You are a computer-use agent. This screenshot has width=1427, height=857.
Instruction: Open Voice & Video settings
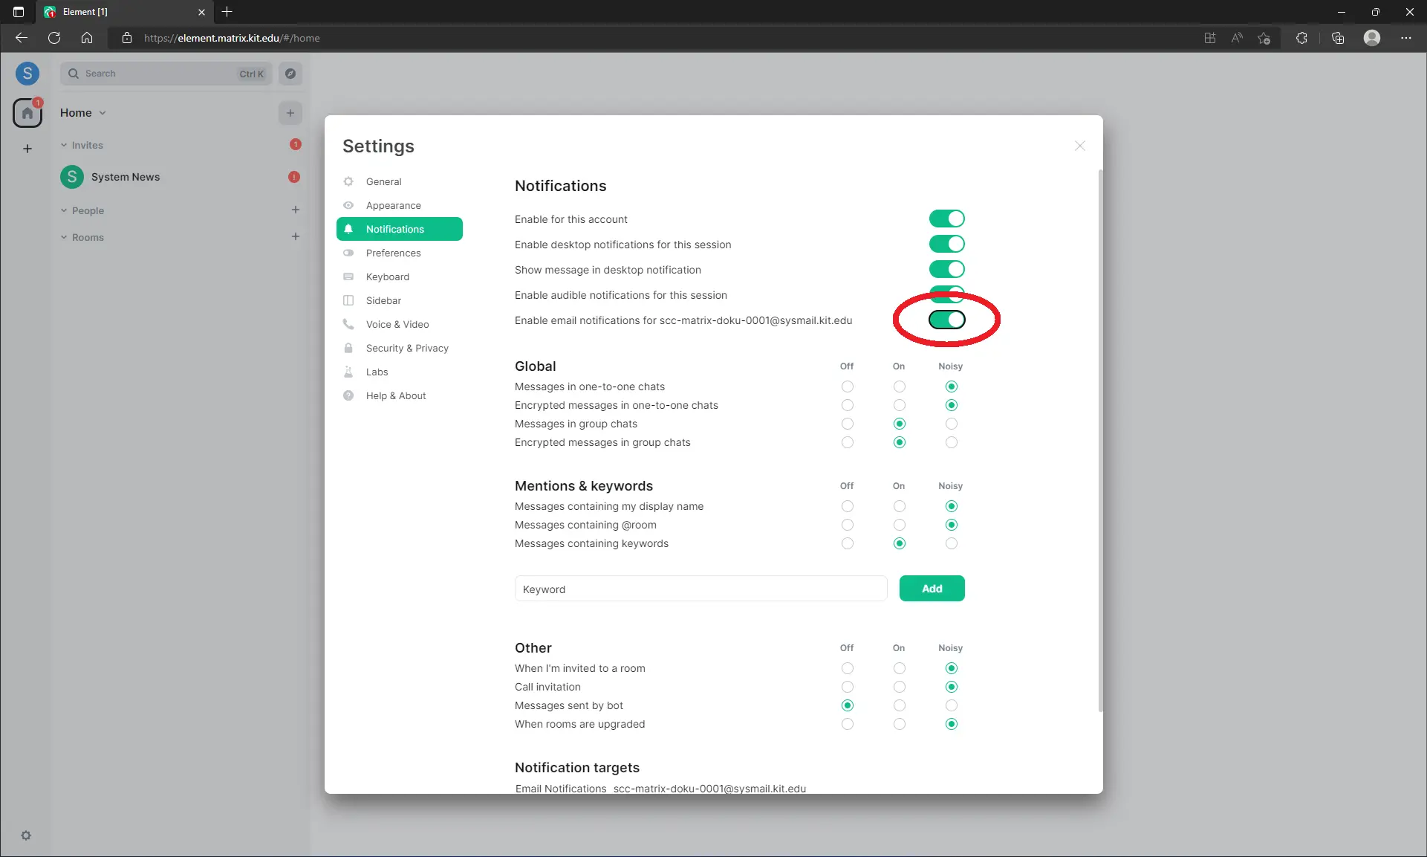[x=397, y=324]
